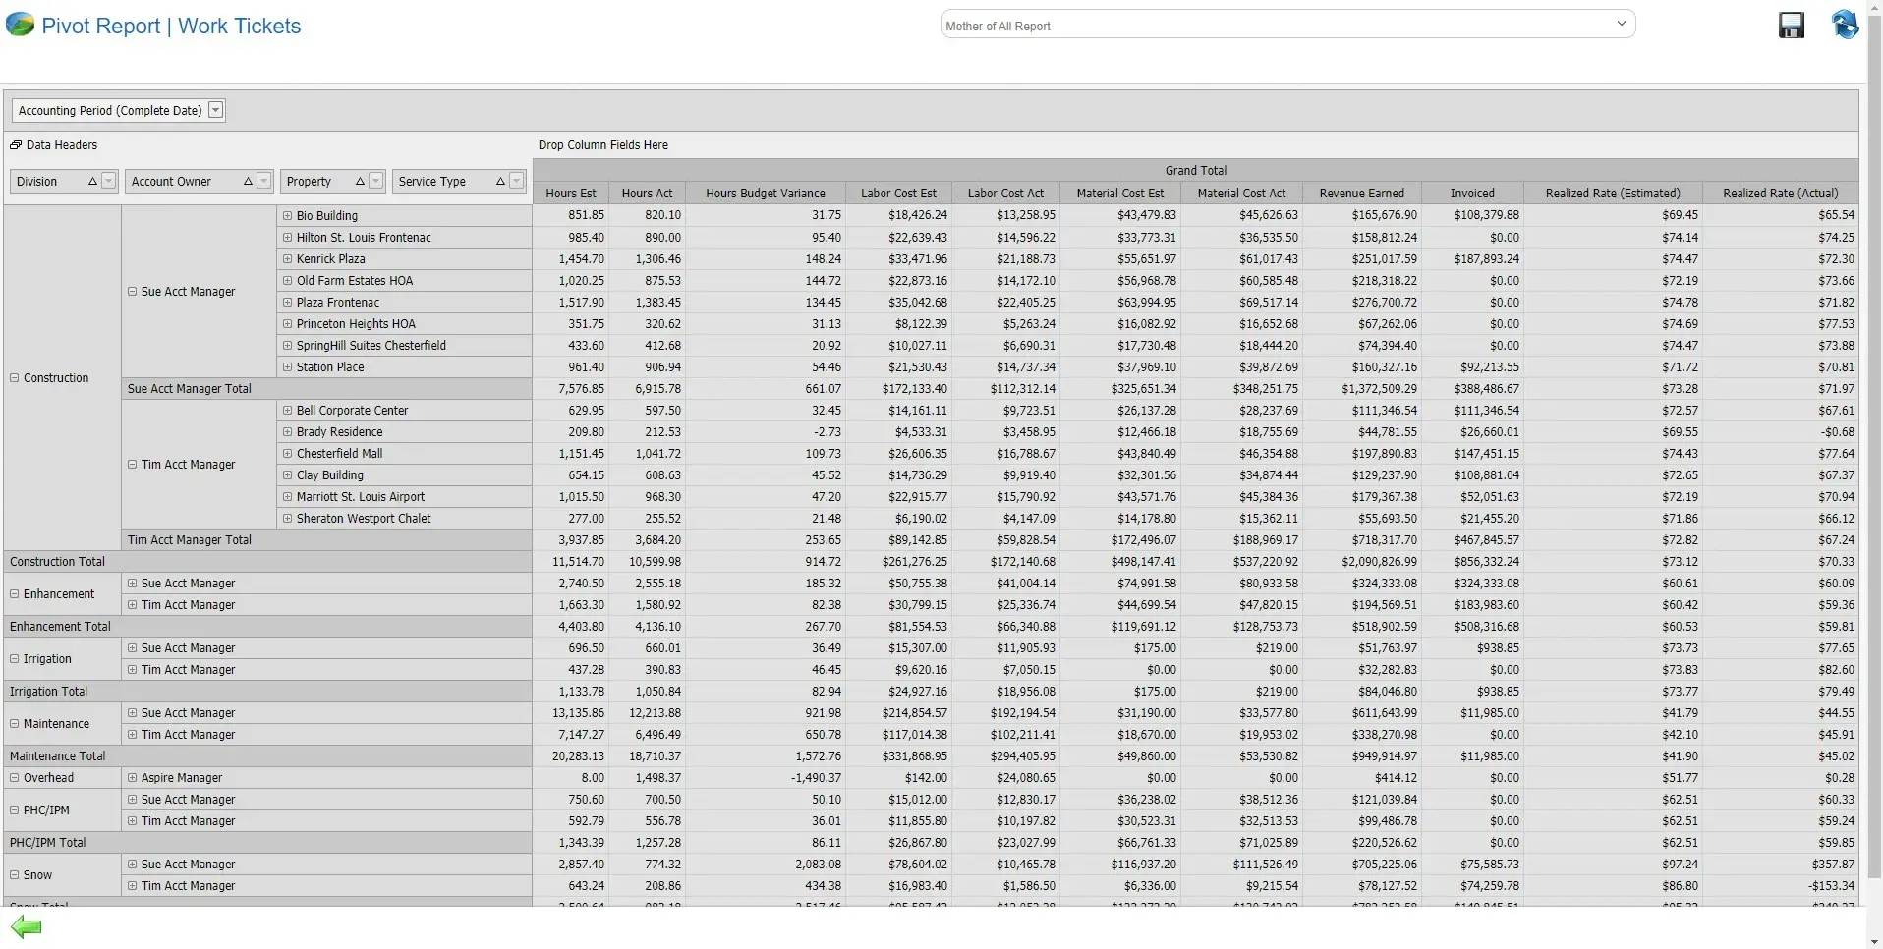
Task: Click the Realized Rate (Actual) column header
Action: click(1779, 194)
